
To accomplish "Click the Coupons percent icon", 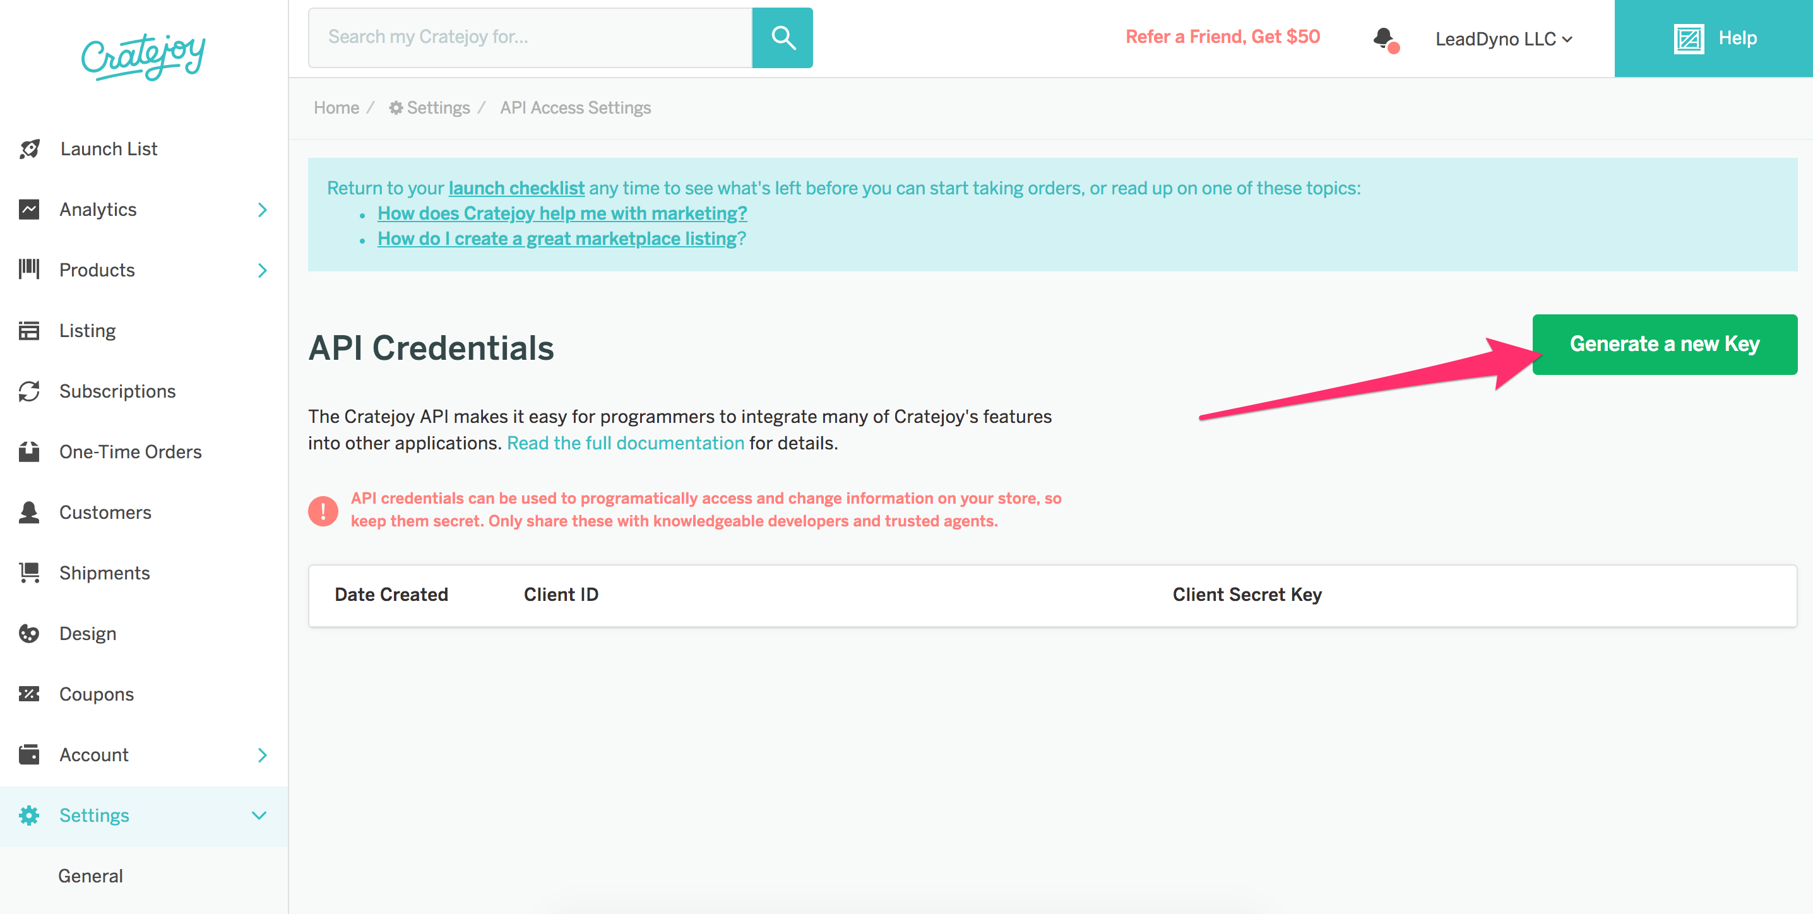I will click(x=29, y=694).
